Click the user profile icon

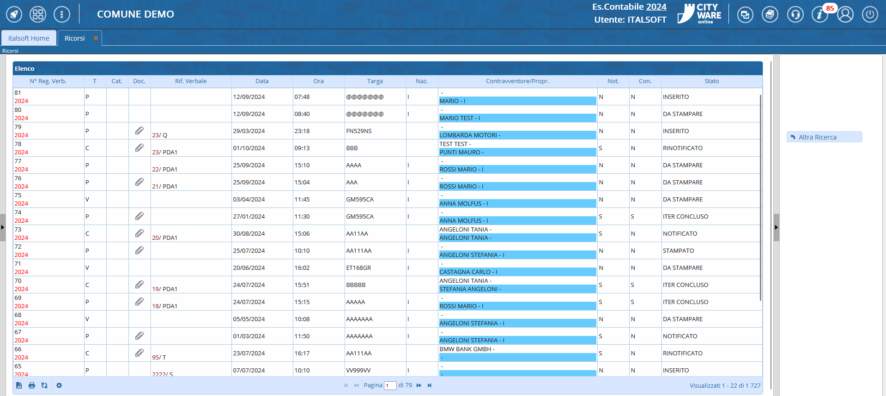click(x=845, y=15)
